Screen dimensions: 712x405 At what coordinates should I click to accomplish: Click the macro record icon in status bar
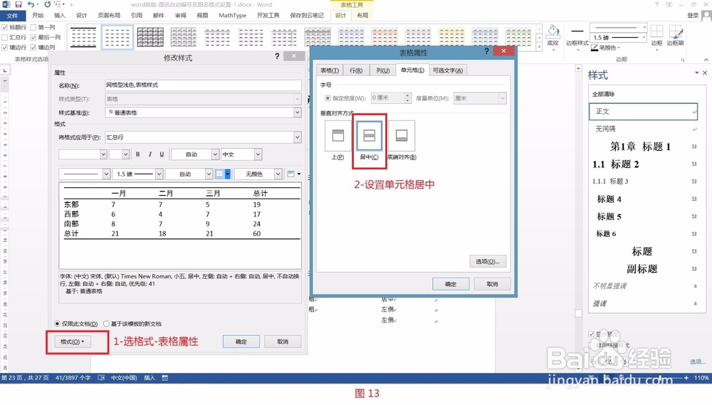click(x=165, y=378)
